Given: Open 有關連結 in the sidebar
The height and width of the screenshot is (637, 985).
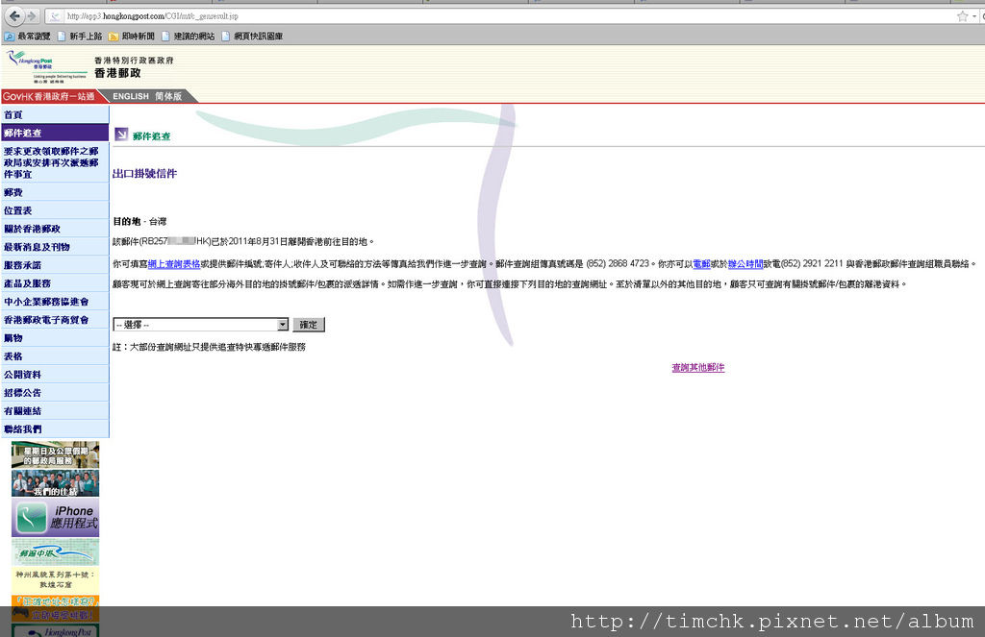Looking at the screenshot, I should point(55,411).
